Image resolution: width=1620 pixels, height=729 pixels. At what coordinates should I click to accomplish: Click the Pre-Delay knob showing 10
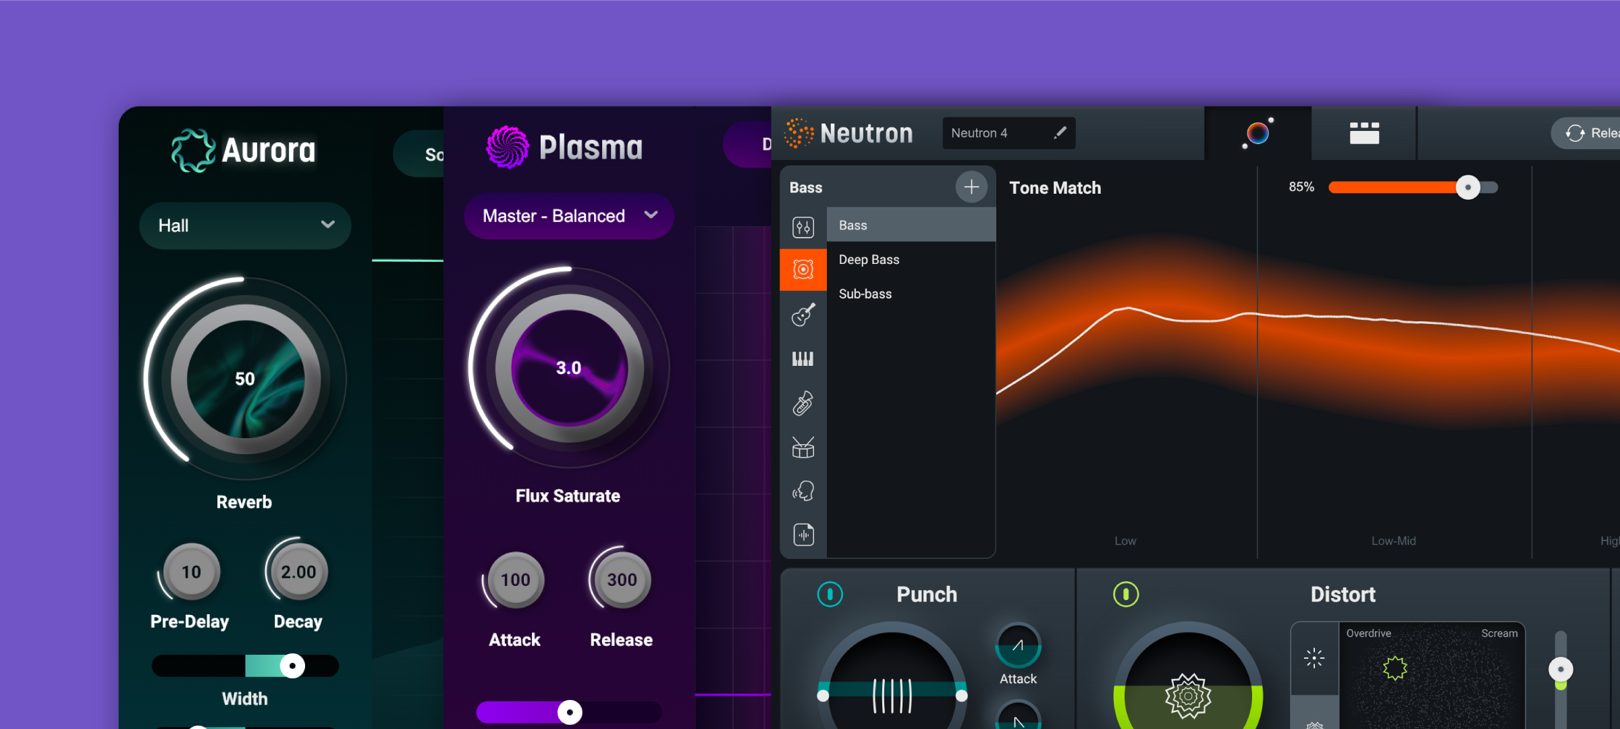(192, 572)
